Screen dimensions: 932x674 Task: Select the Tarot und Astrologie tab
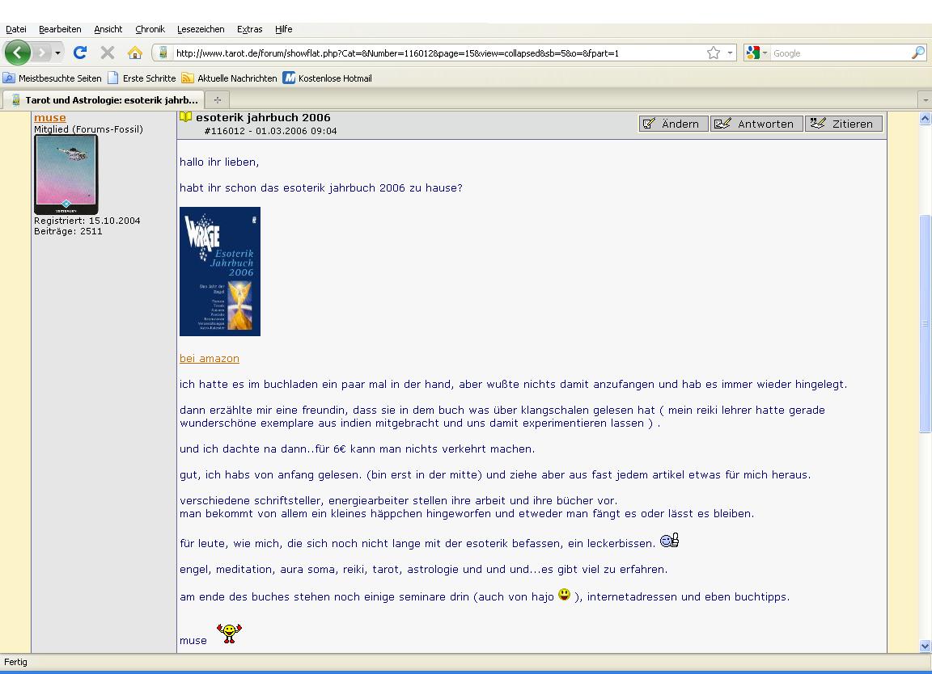[104, 100]
